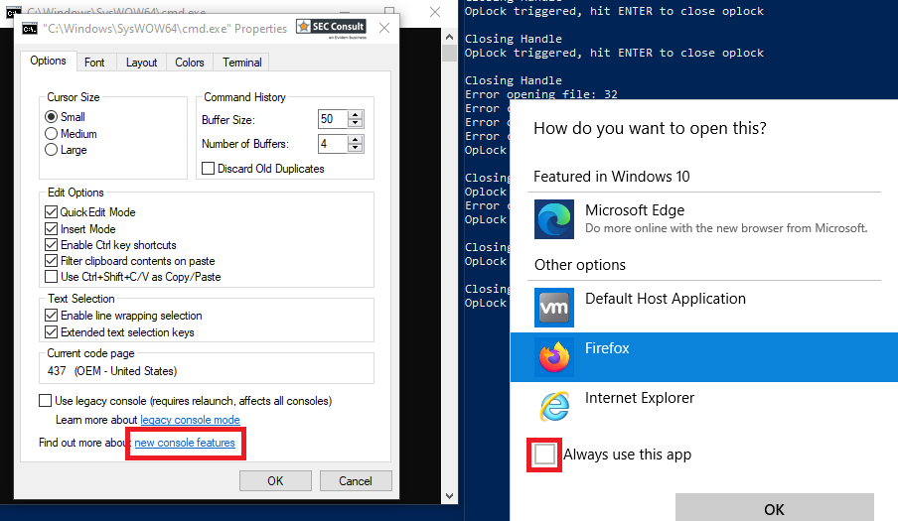Enable Use legacy console option
The width and height of the screenshot is (898, 521).
45,401
